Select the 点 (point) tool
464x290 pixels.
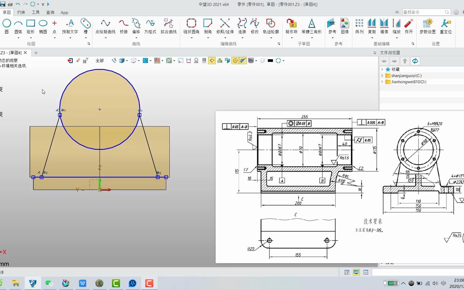55,26
